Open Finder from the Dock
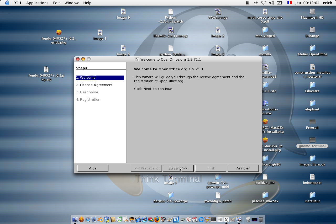Viewport: 336px width, 224px height. point(75,220)
